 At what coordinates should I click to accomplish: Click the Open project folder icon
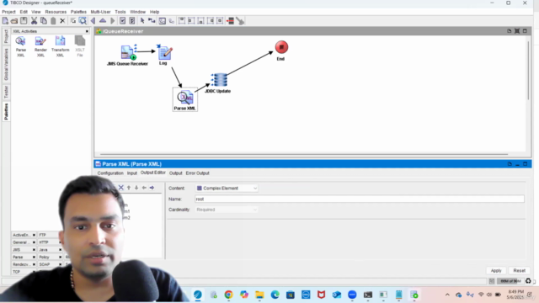click(x=14, y=21)
